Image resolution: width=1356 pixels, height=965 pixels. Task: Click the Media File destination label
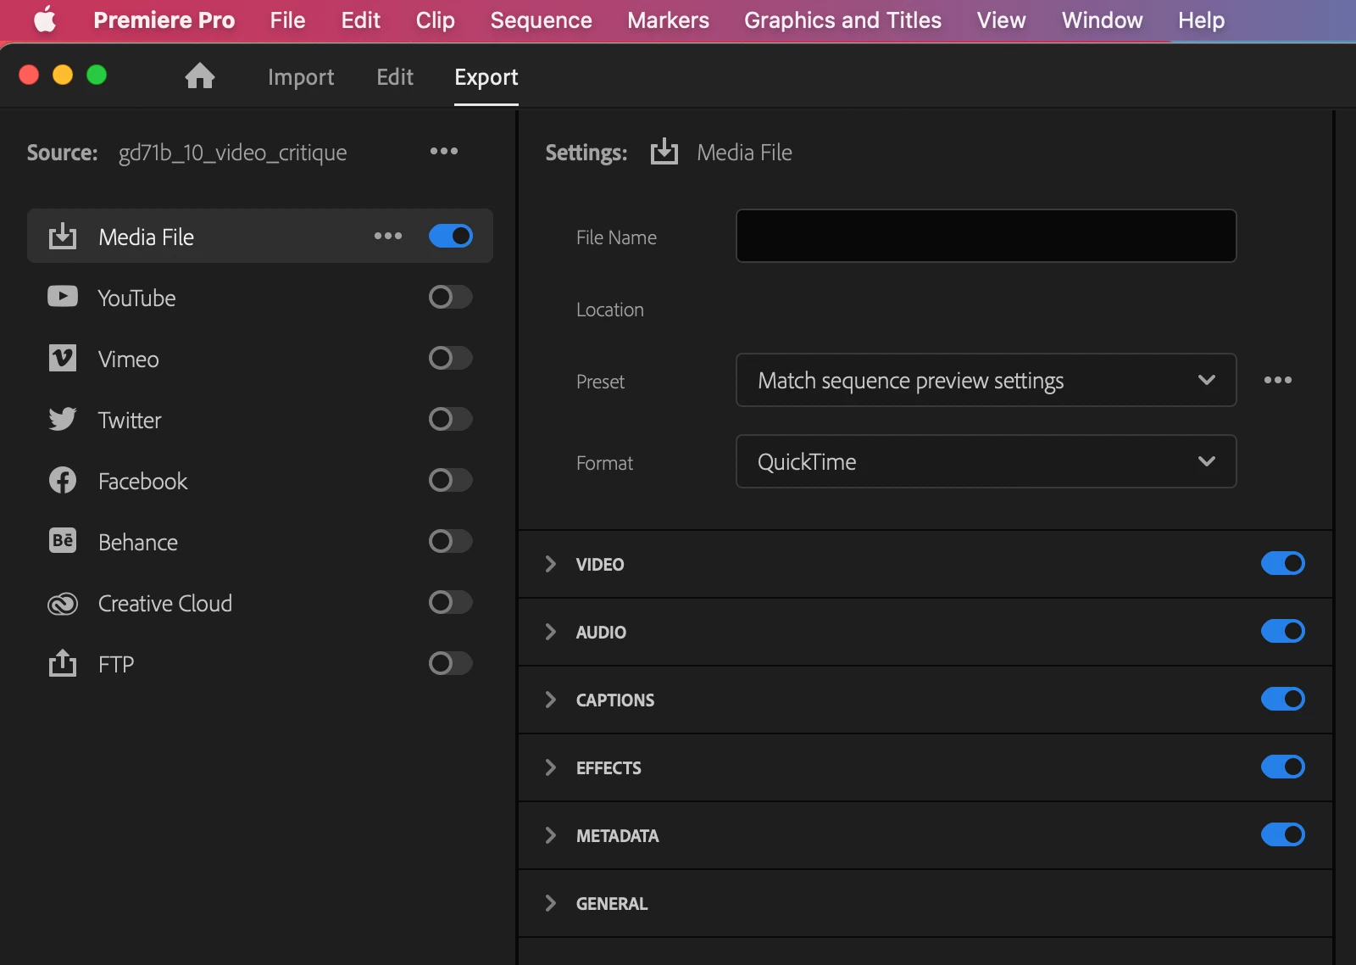[146, 237]
